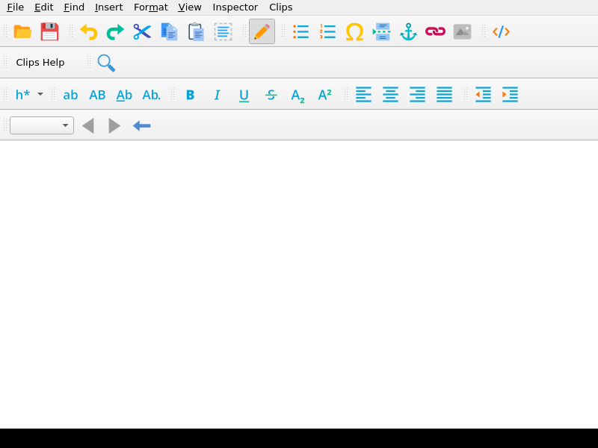Image resolution: width=598 pixels, height=448 pixels.
Task: Open the Inspector menu
Action: [x=235, y=7]
